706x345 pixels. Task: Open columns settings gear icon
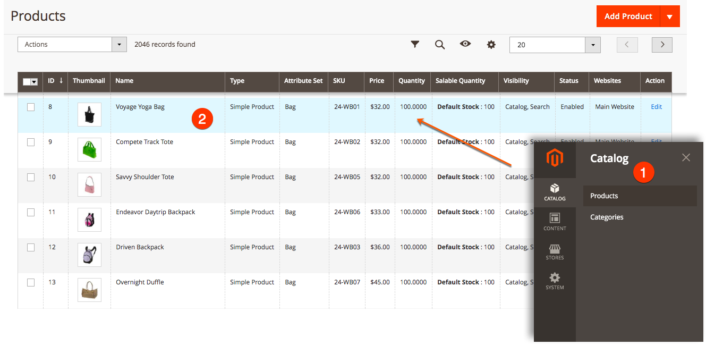(491, 45)
